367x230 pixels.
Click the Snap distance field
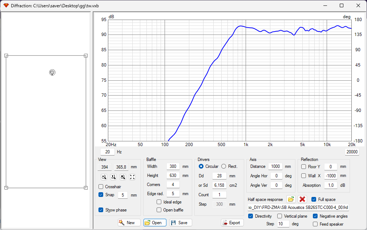[x=123, y=195]
